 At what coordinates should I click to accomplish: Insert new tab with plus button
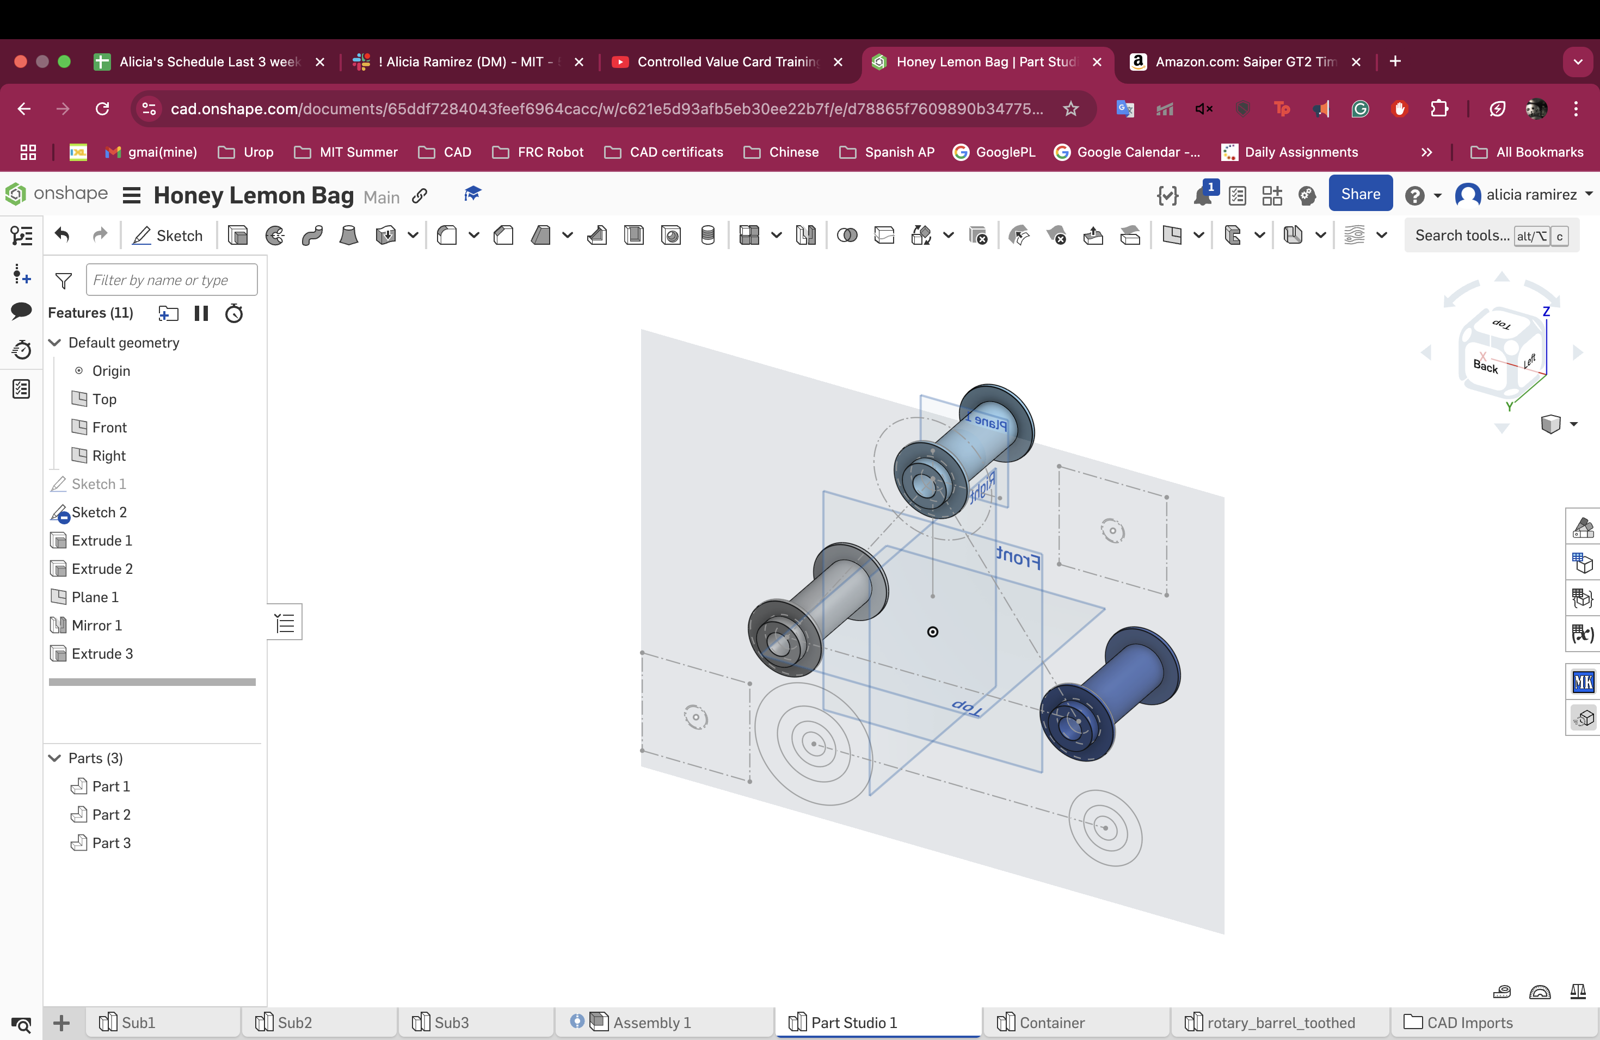pyautogui.click(x=61, y=1023)
